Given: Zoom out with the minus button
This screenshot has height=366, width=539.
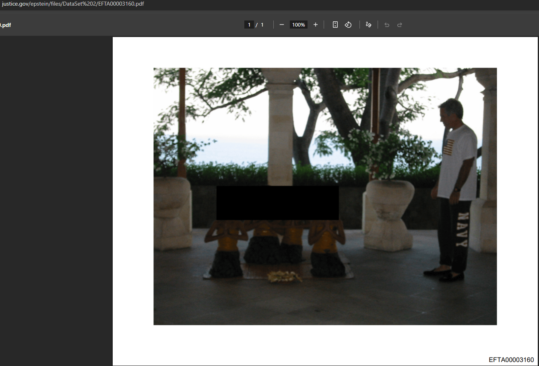Looking at the screenshot, I should (x=282, y=25).
